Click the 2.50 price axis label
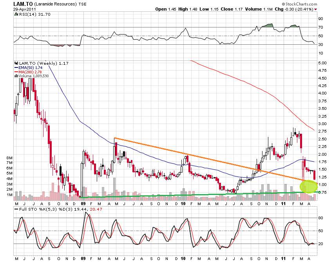The height and width of the screenshot is (262, 333). [322, 139]
